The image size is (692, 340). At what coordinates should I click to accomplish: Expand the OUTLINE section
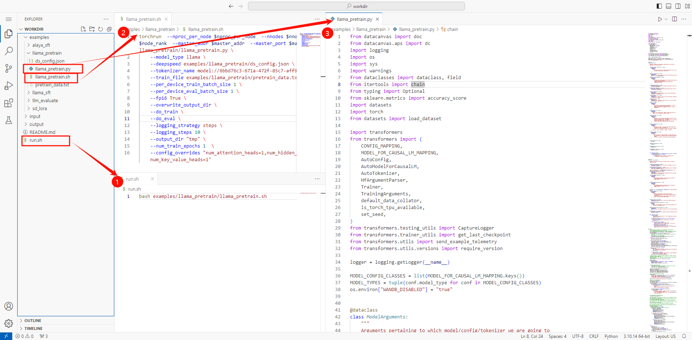pyautogui.click(x=33, y=321)
